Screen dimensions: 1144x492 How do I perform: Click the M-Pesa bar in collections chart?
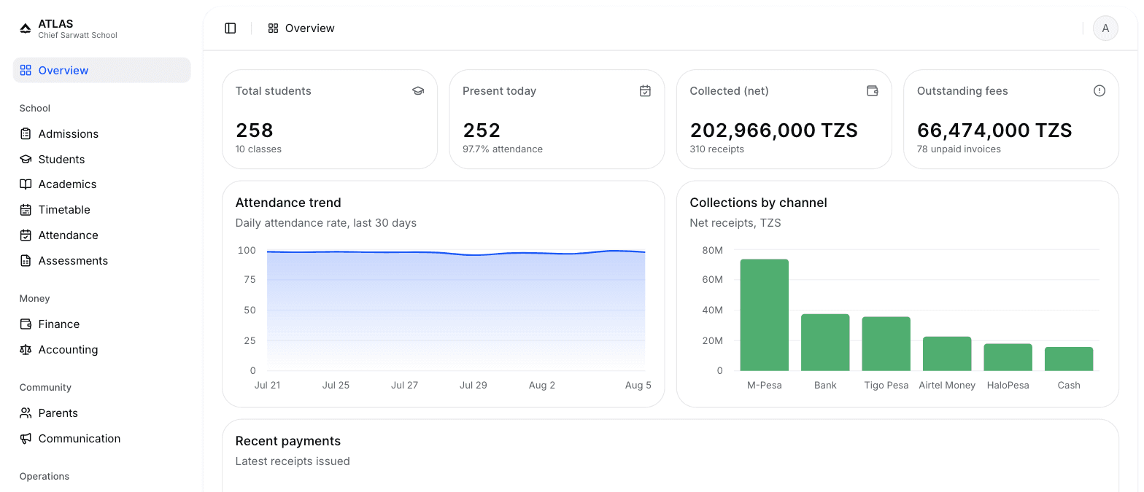coord(765,315)
